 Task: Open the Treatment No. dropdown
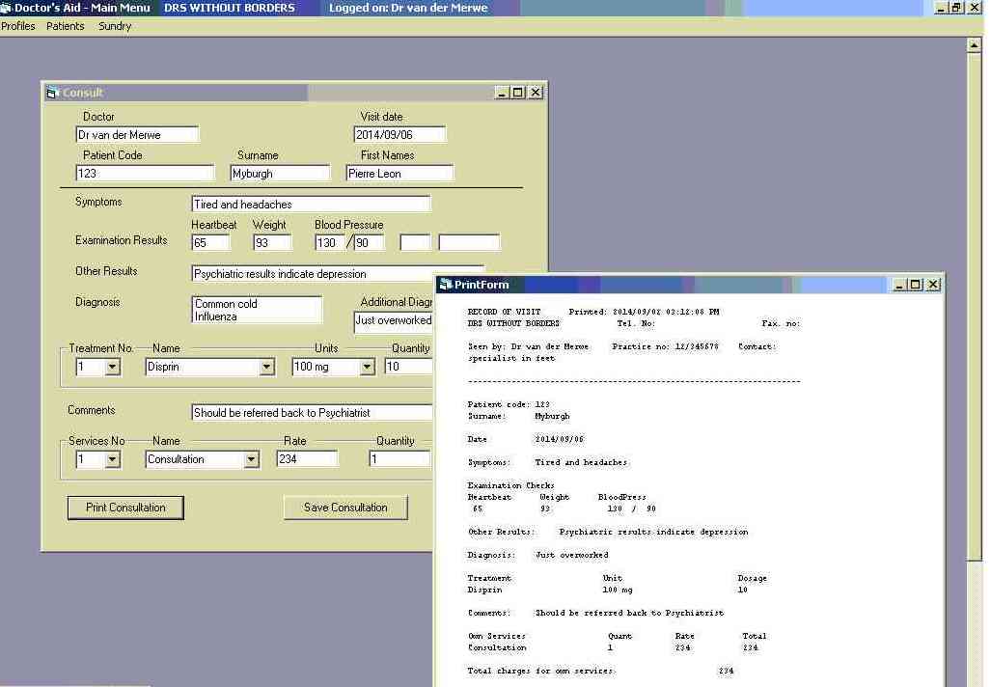112,368
